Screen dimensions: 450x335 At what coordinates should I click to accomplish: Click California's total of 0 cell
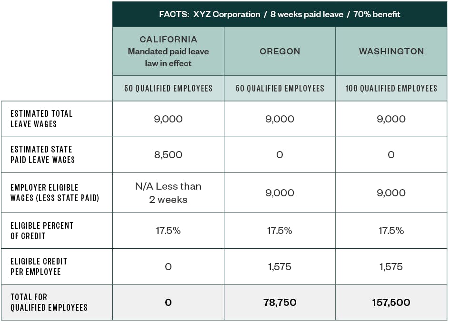click(168, 302)
